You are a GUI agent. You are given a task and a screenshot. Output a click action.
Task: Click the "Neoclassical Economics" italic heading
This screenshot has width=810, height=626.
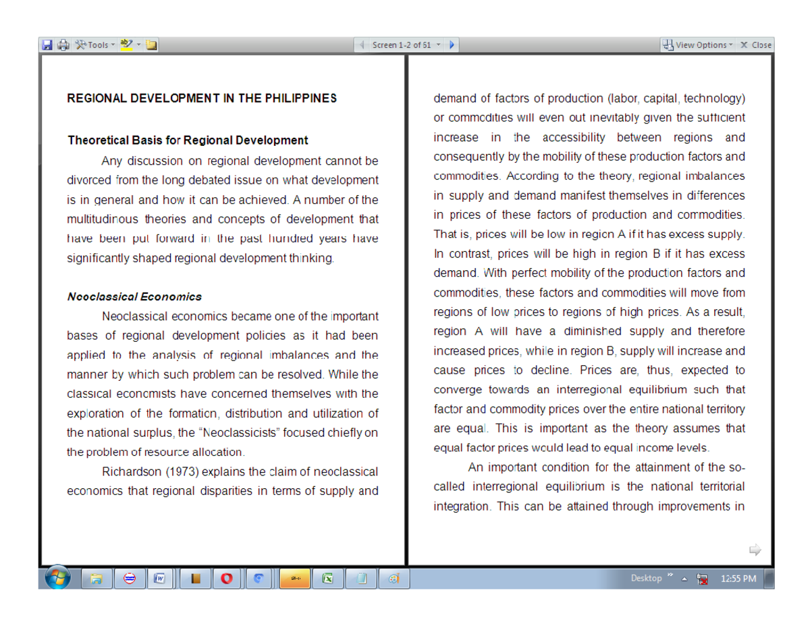coord(134,296)
